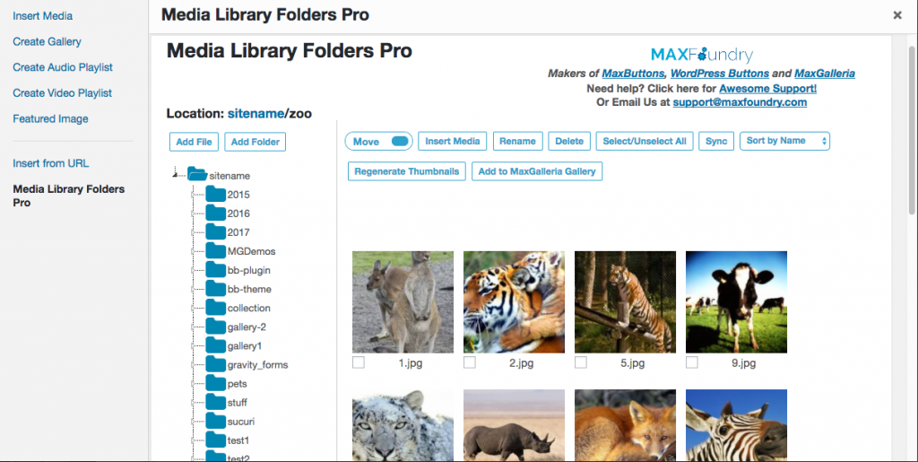Switch to Create Gallery in sidebar

[47, 41]
